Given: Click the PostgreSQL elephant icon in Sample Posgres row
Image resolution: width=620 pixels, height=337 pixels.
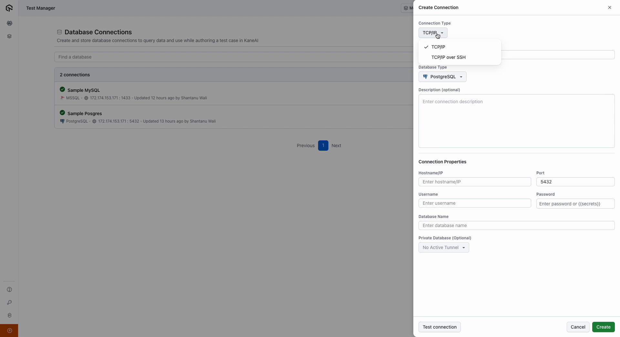Looking at the screenshot, I should 62,121.
